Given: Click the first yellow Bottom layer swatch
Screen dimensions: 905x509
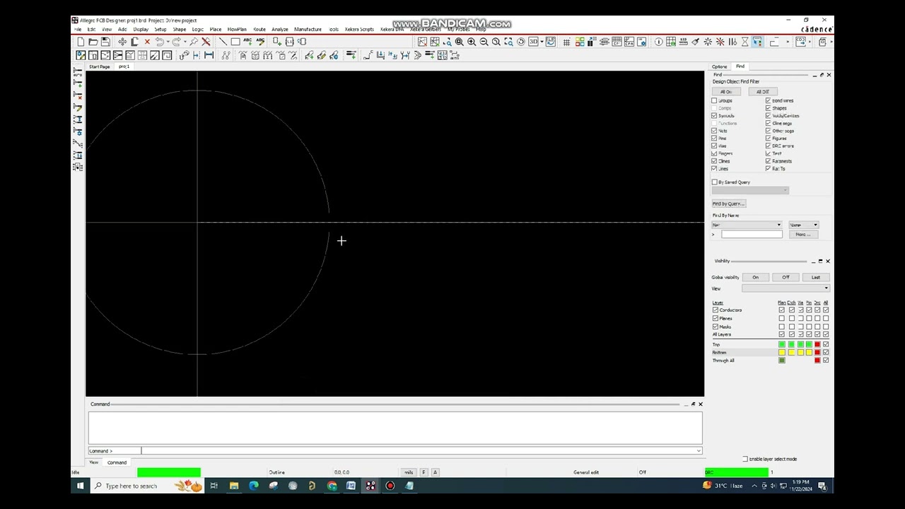Looking at the screenshot, I should [782, 352].
